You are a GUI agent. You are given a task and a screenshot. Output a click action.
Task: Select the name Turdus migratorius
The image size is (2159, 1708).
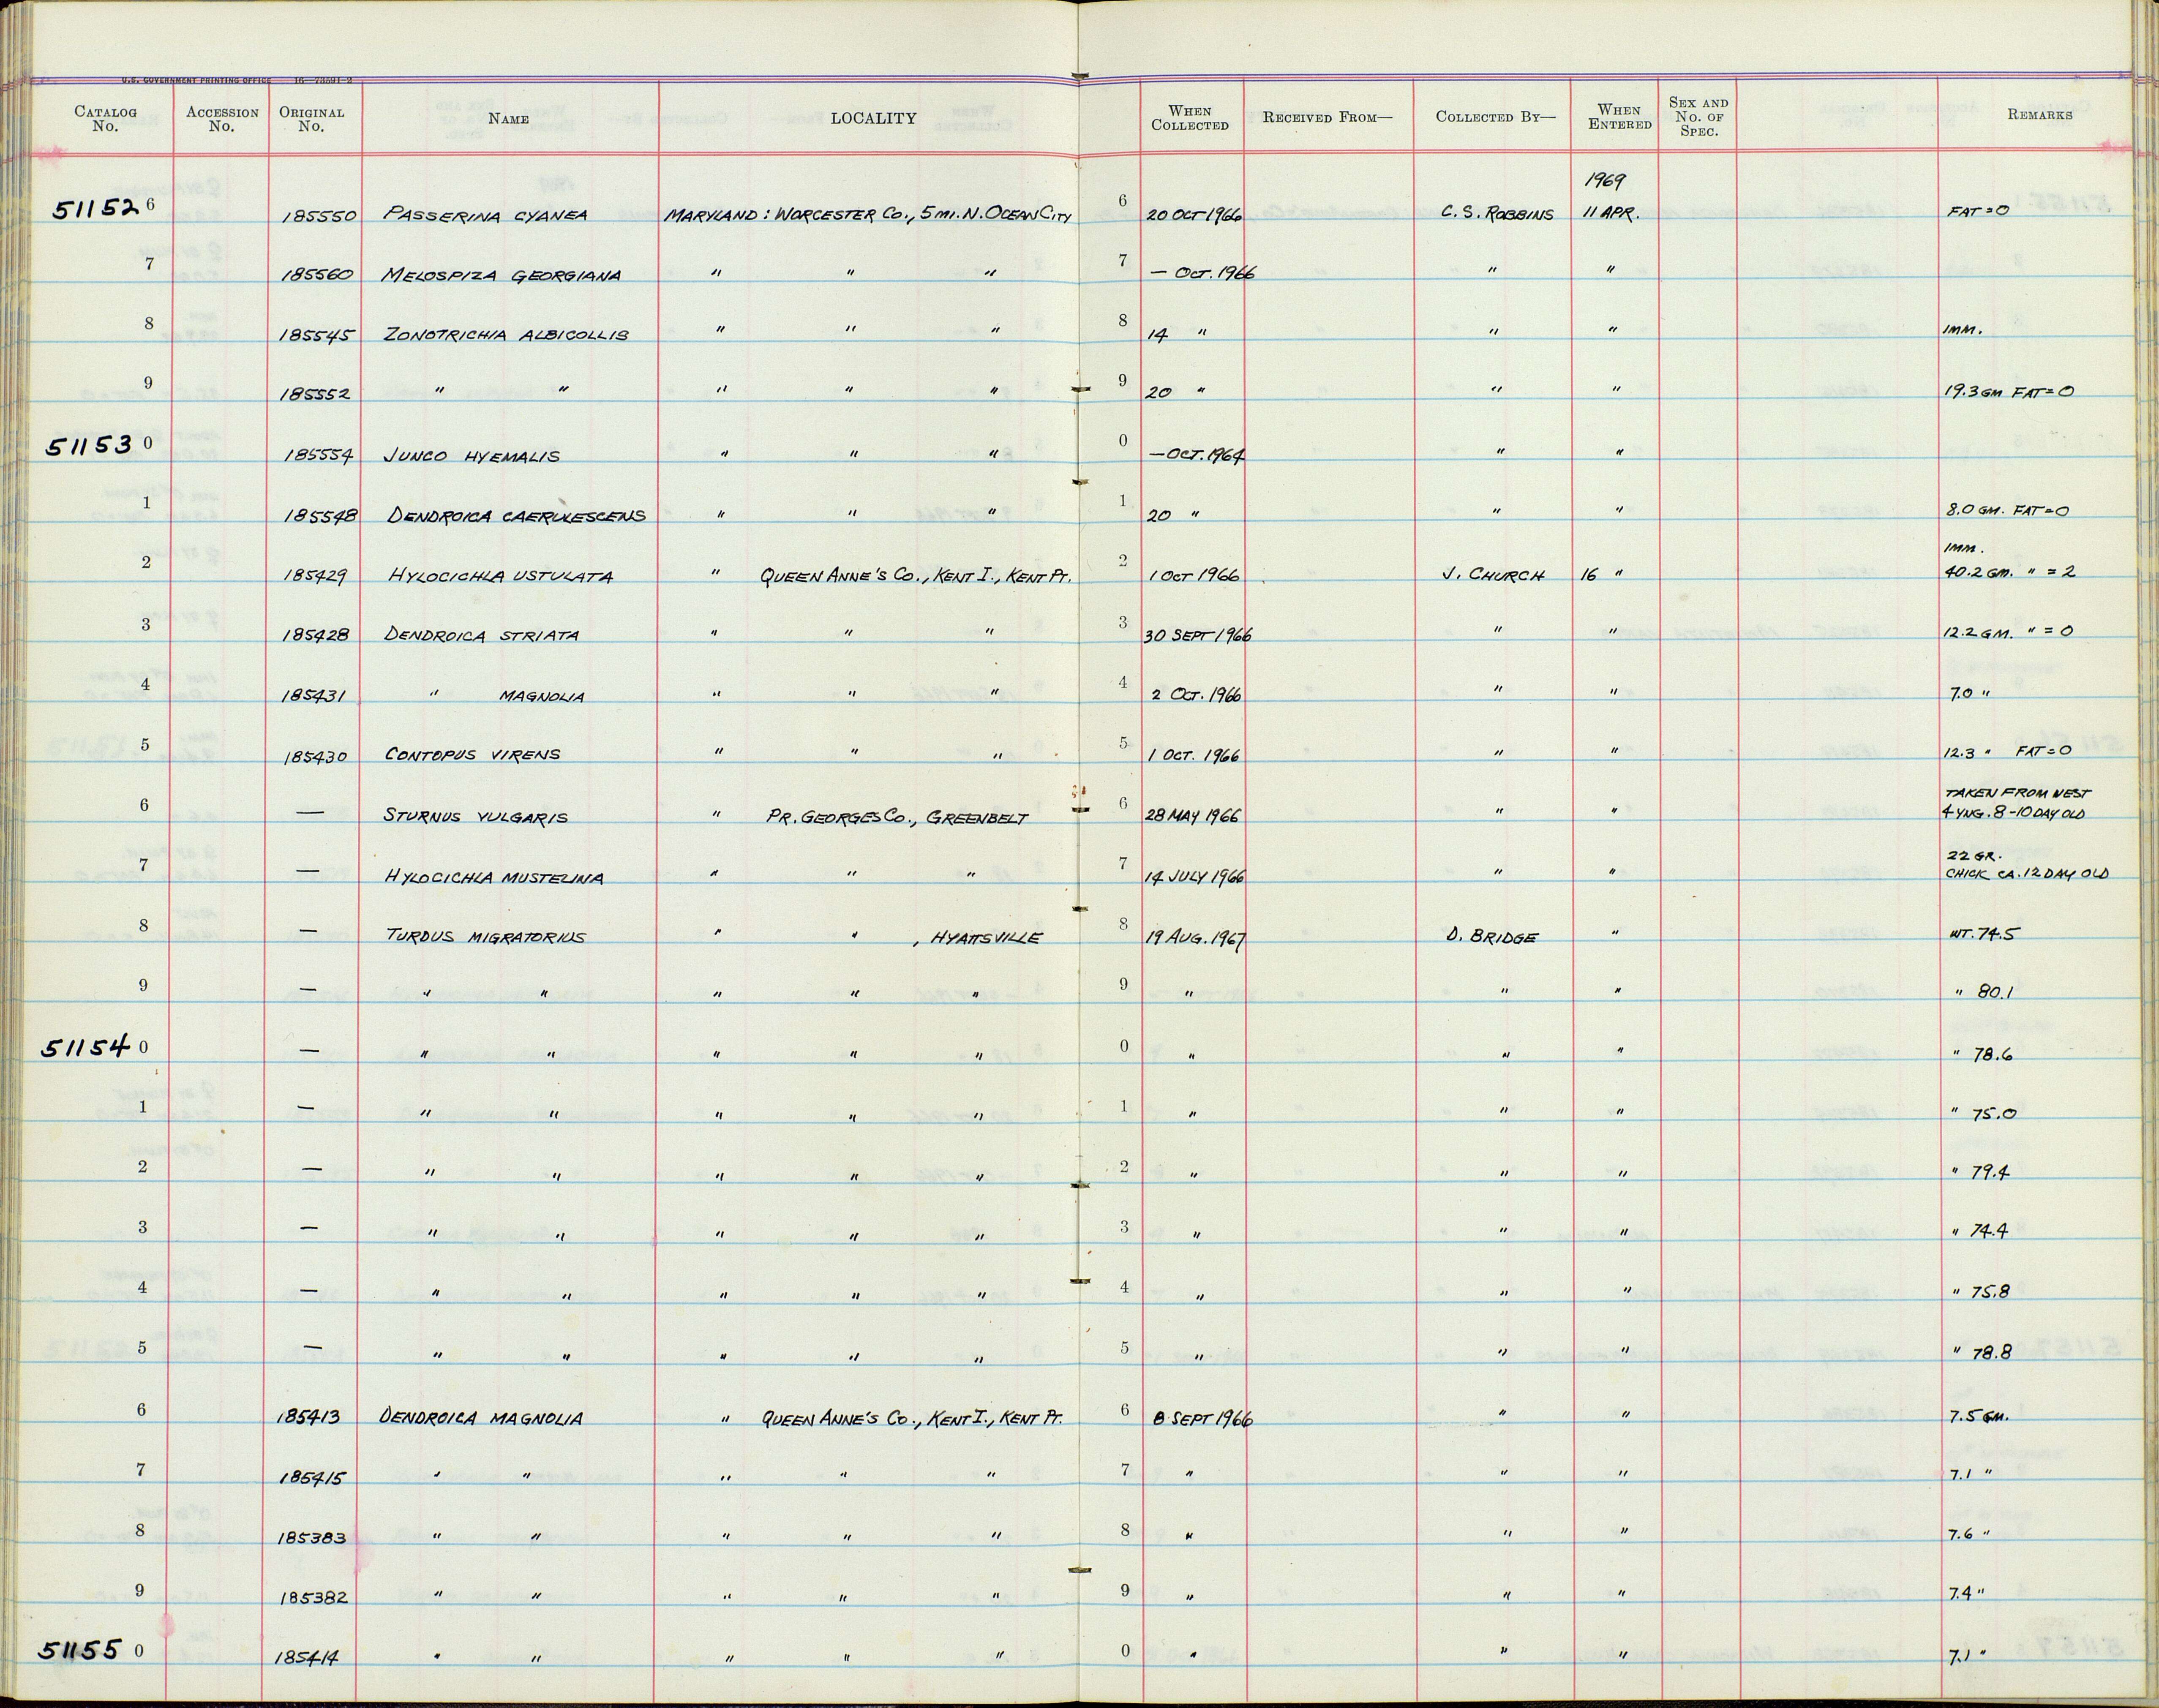click(486, 937)
